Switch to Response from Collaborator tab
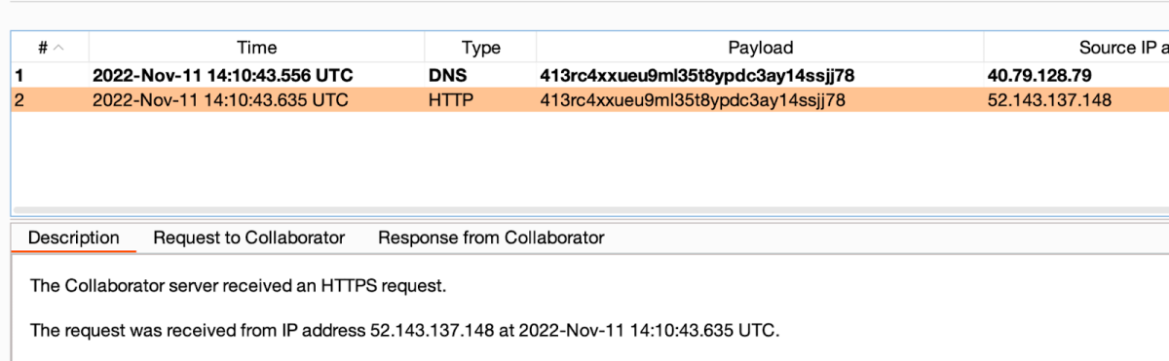Screen dimensions: 1169x361 pyautogui.click(x=491, y=237)
